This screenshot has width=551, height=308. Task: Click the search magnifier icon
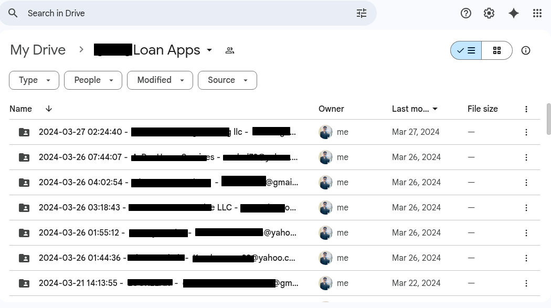click(x=13, y=13)
